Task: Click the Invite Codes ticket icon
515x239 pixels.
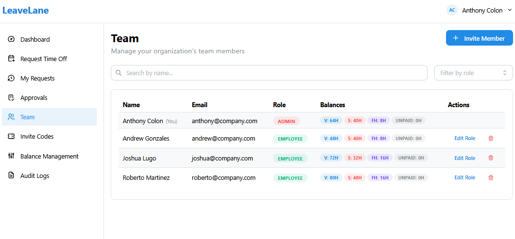Action: click(11, 136)
